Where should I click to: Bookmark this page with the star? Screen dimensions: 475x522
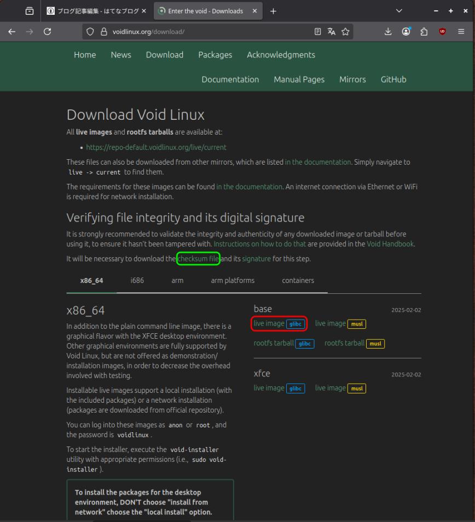tap(345, 32)
